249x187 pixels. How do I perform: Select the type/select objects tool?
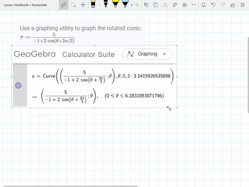63,5
